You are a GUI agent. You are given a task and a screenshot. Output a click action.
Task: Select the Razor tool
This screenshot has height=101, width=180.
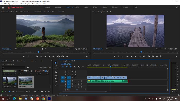56,72
